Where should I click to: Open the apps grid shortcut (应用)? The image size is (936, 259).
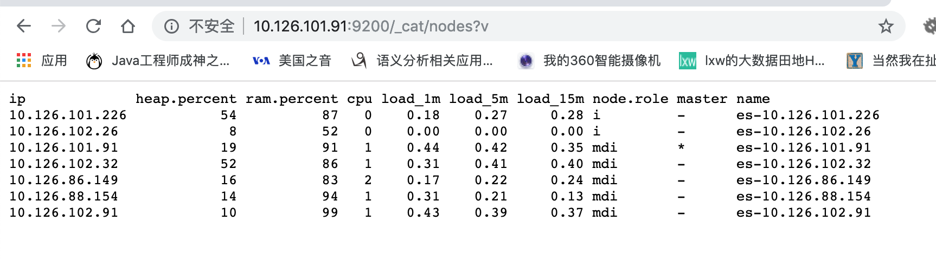42,60
